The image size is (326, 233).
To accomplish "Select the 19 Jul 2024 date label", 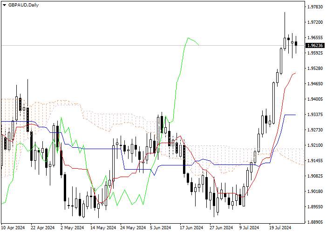I will coord(279,228).
